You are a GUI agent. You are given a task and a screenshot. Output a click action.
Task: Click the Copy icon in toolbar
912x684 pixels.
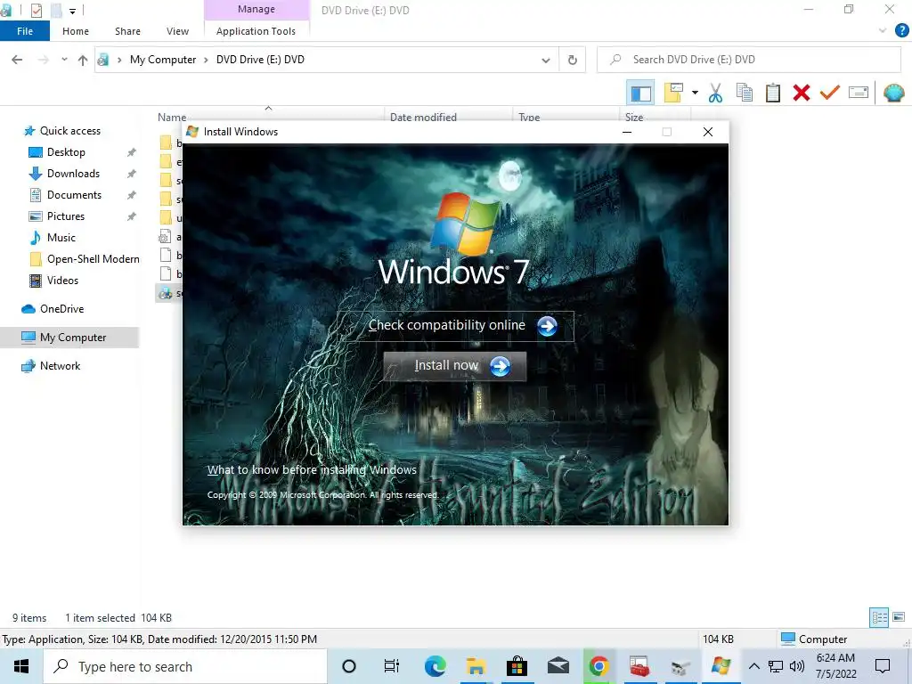point(744,93)
